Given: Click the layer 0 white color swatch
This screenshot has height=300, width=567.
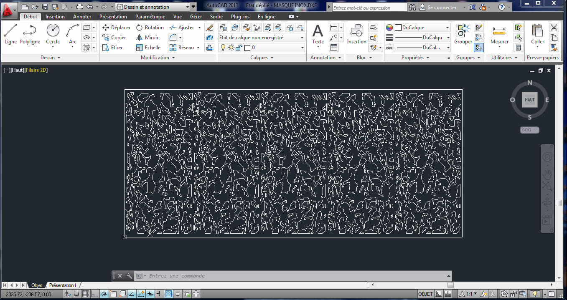Looking at the screenshot, I should (x=247, y=48).
